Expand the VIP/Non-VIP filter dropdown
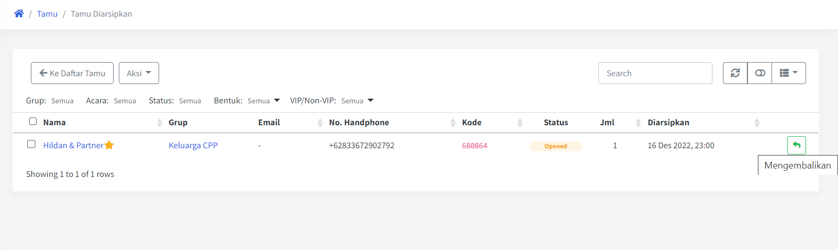This screenshot has width=838, height=250. pyautogui.click(x=357, y=101)
